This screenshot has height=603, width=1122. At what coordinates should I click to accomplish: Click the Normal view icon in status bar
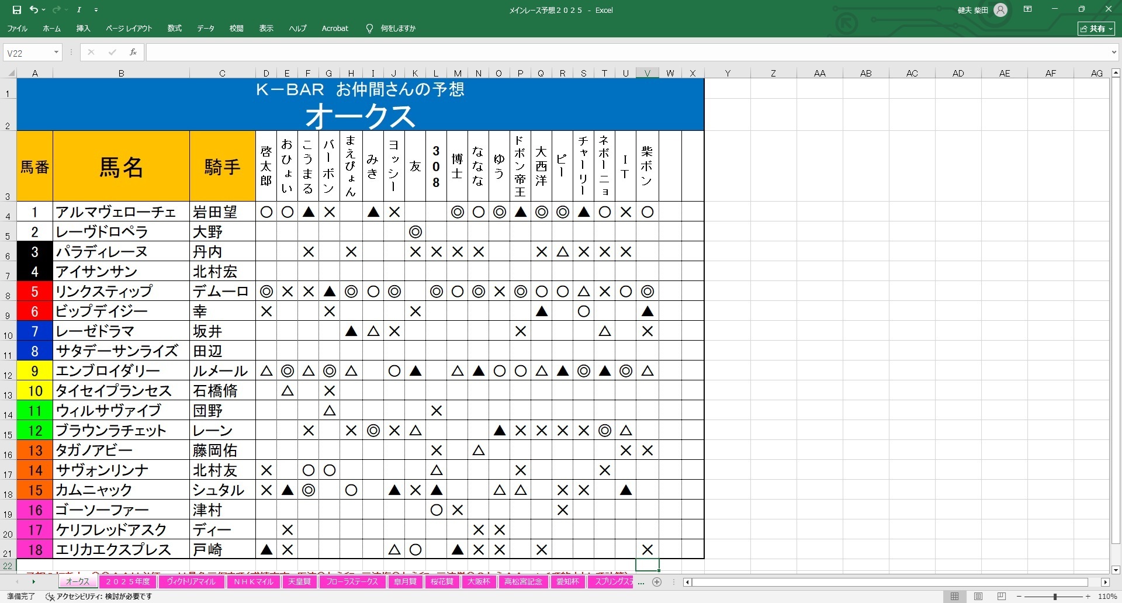click(955, 597)
